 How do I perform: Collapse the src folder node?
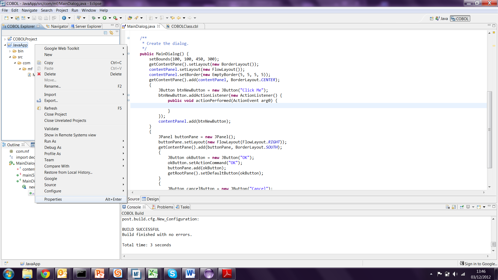[10, 57]
